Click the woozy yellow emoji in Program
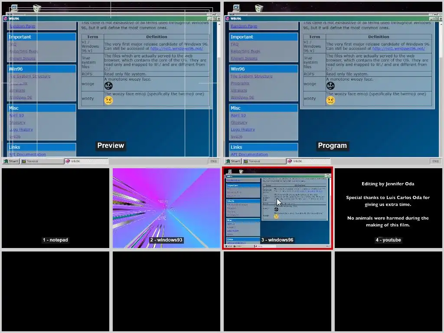The width and height of the screenshot is (444, 333). tap(330, 100)
